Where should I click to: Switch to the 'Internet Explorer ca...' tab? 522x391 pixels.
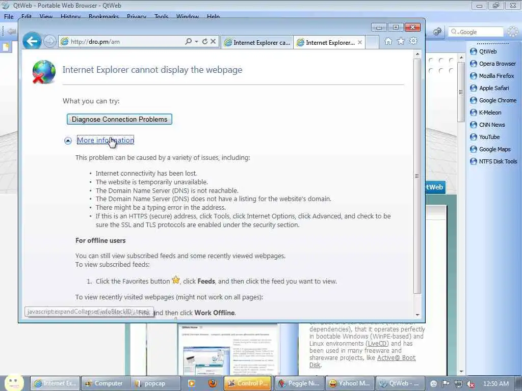[257, 43]
